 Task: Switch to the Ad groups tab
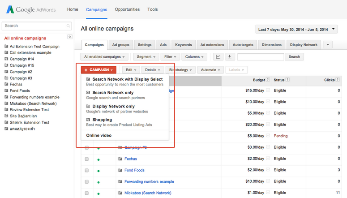click(x=121, y=45)
